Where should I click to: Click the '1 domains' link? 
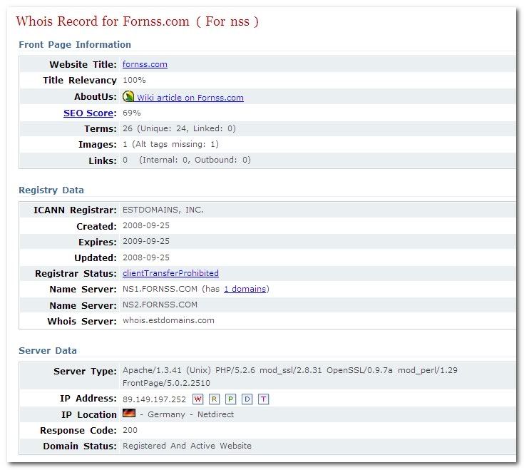pyautogui.click(x=245, y=289)
